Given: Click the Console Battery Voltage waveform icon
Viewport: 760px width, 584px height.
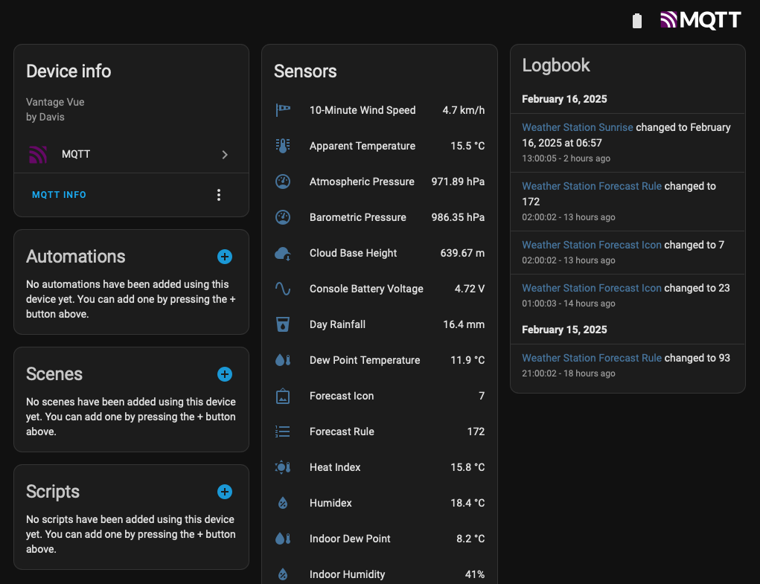Looking at the screenshot, I should click(283, 288).
